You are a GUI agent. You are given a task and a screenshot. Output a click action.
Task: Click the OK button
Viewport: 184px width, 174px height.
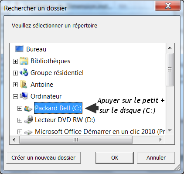[x=115, y=158]
